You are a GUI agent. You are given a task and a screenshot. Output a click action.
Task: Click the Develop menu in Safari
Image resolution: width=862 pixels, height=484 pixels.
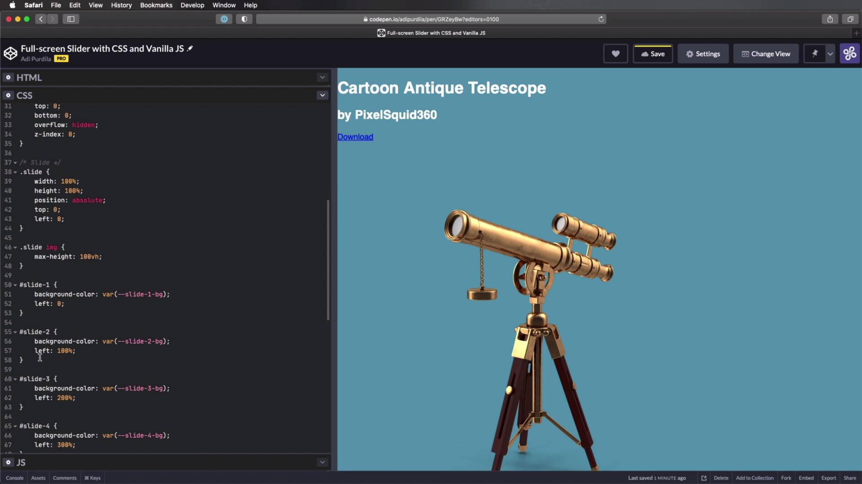click(192, 5)
